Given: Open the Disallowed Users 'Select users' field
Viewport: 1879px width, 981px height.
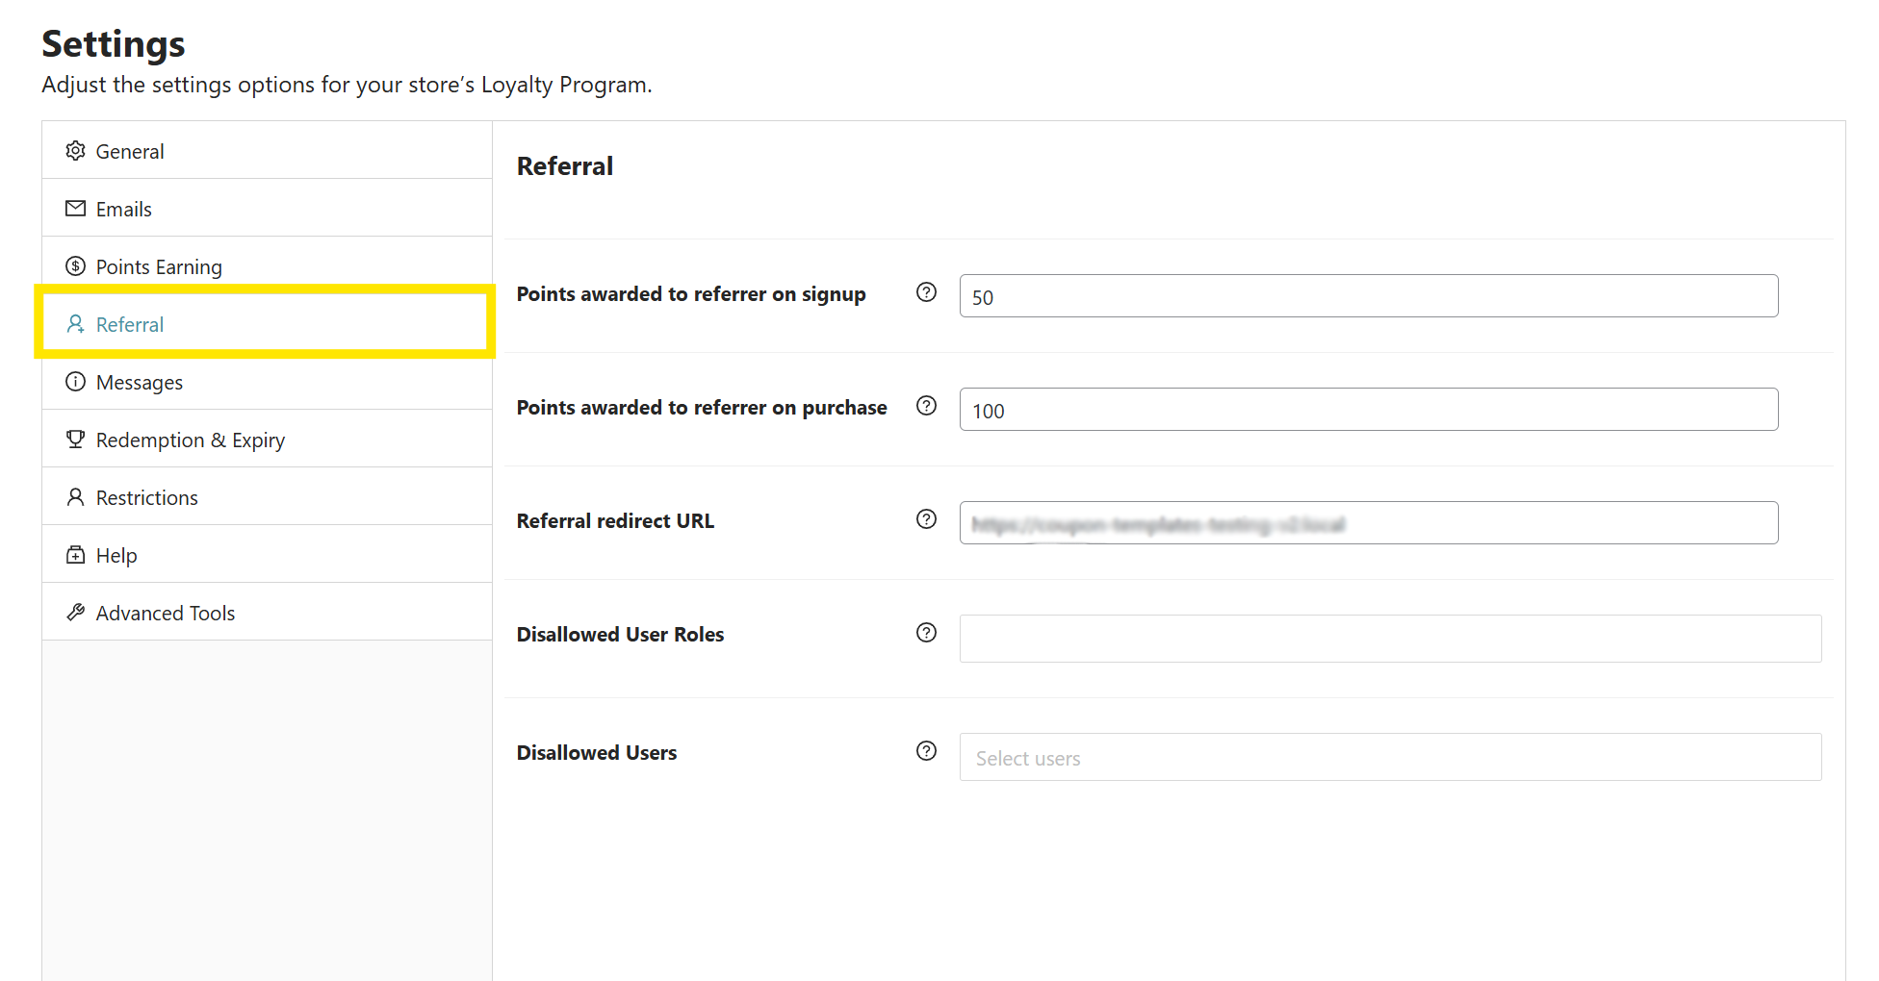Looking at the screenshot, I should tap(1390, 757).
